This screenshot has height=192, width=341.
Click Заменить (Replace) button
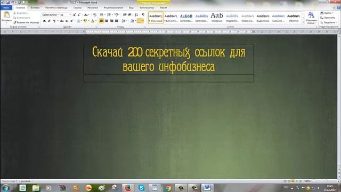tap(328, 18)
